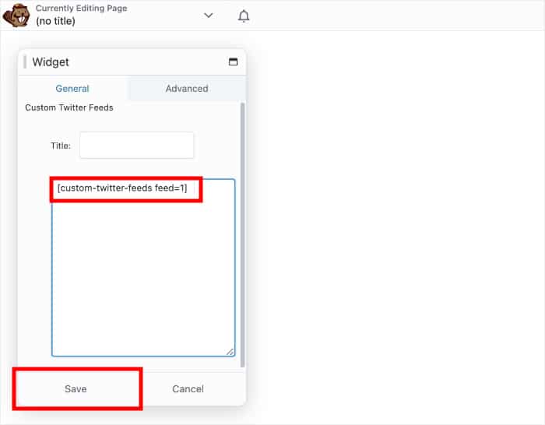
Task: Click the 'Custom Twitter Feeds' label
Action: pyautogui.click(x=69, y=107)
